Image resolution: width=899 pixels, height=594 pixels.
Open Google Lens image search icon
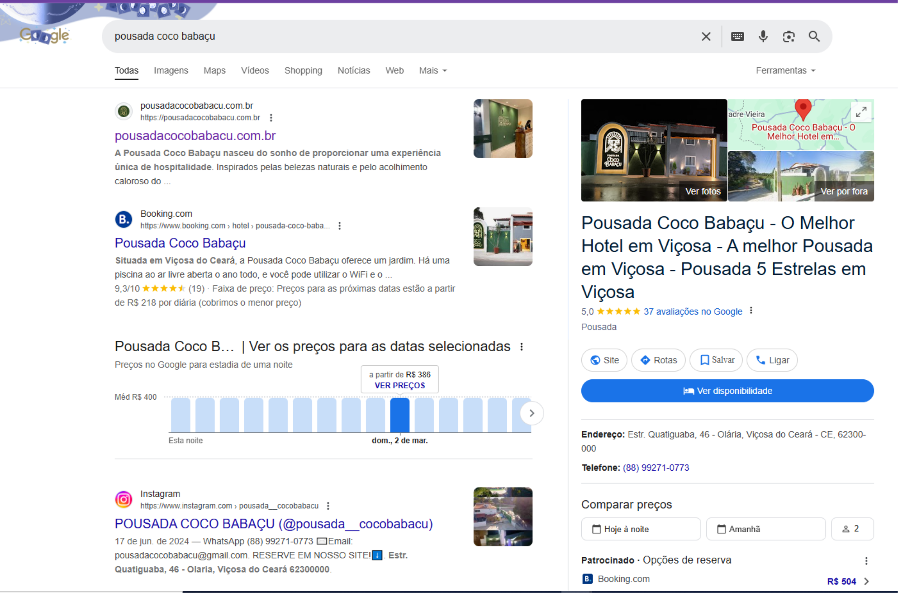pos(788,36)
